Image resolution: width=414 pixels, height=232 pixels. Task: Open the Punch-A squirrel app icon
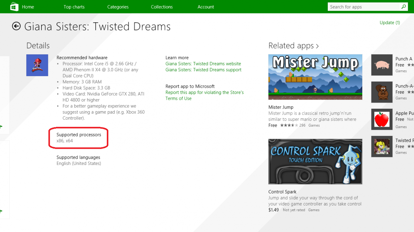click(382, 92)
